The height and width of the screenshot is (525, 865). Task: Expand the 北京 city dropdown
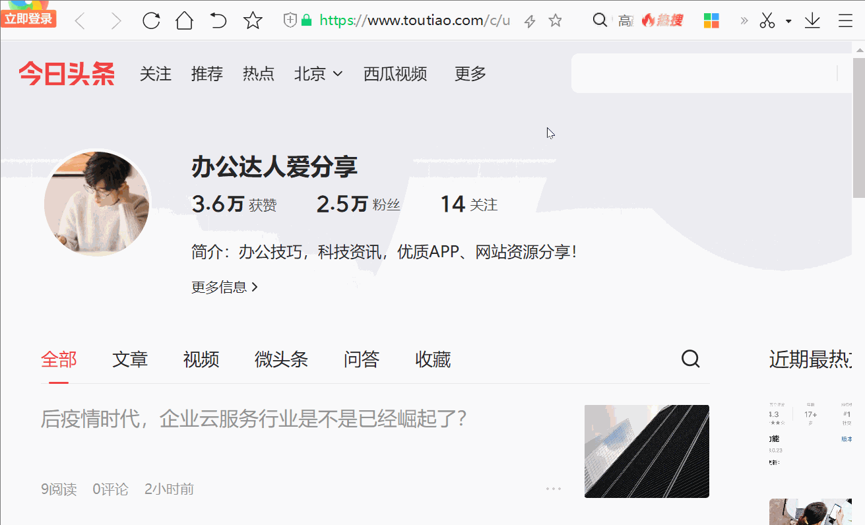pos(318,74)
